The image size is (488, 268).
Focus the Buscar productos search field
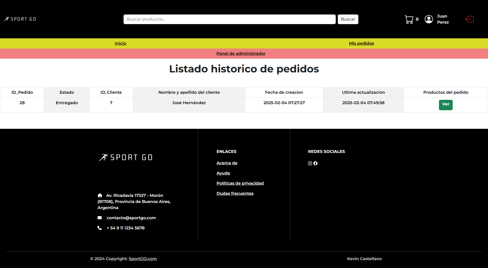click(x=229, y=19)
